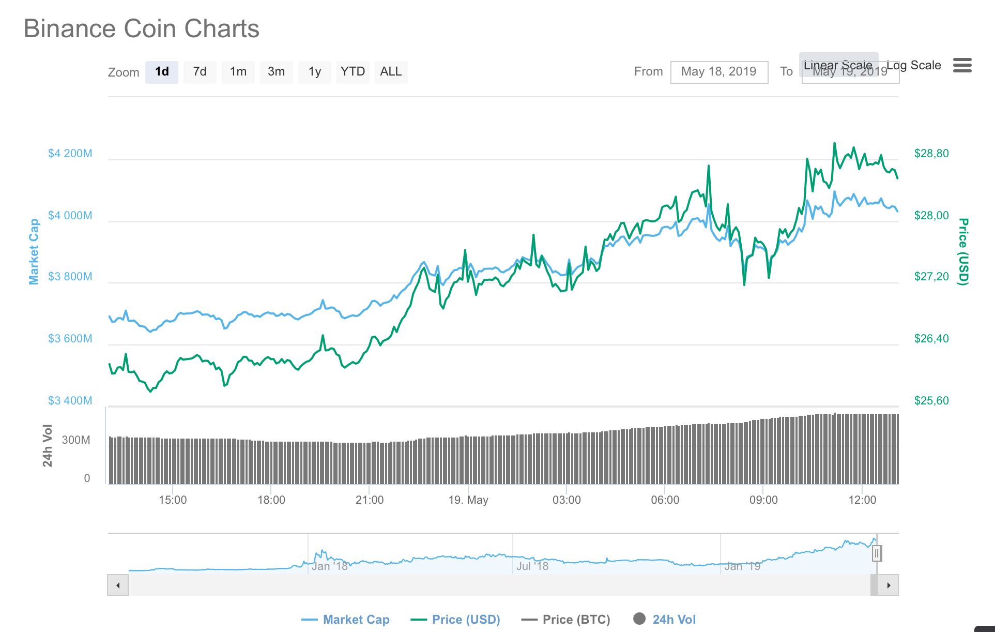Click the Market Cap vertical axis title
Viewport: 995px width, 632px height.
click(x=34, y=251)
